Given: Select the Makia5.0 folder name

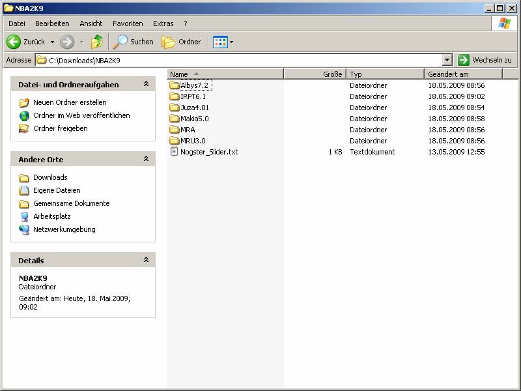Looking at the screenshot, I should tap(195, 119).
